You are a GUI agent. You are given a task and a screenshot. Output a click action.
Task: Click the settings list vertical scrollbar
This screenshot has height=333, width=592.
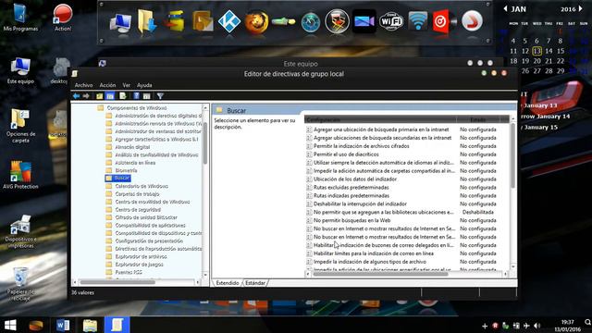(512, 154)
